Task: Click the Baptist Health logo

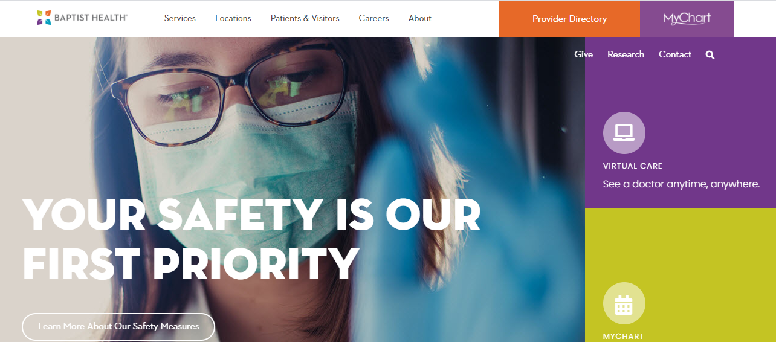Action: (x=82, y=18)
